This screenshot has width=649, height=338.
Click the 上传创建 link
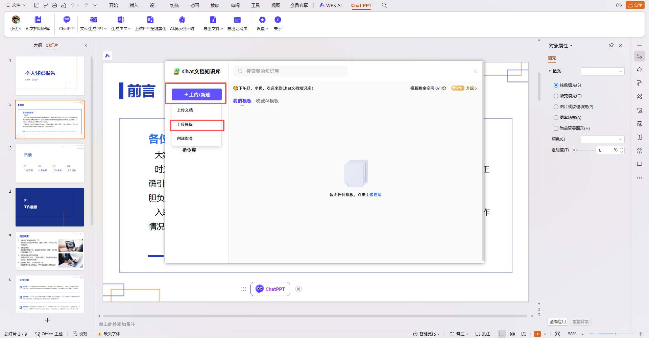(x=374, y=195)
